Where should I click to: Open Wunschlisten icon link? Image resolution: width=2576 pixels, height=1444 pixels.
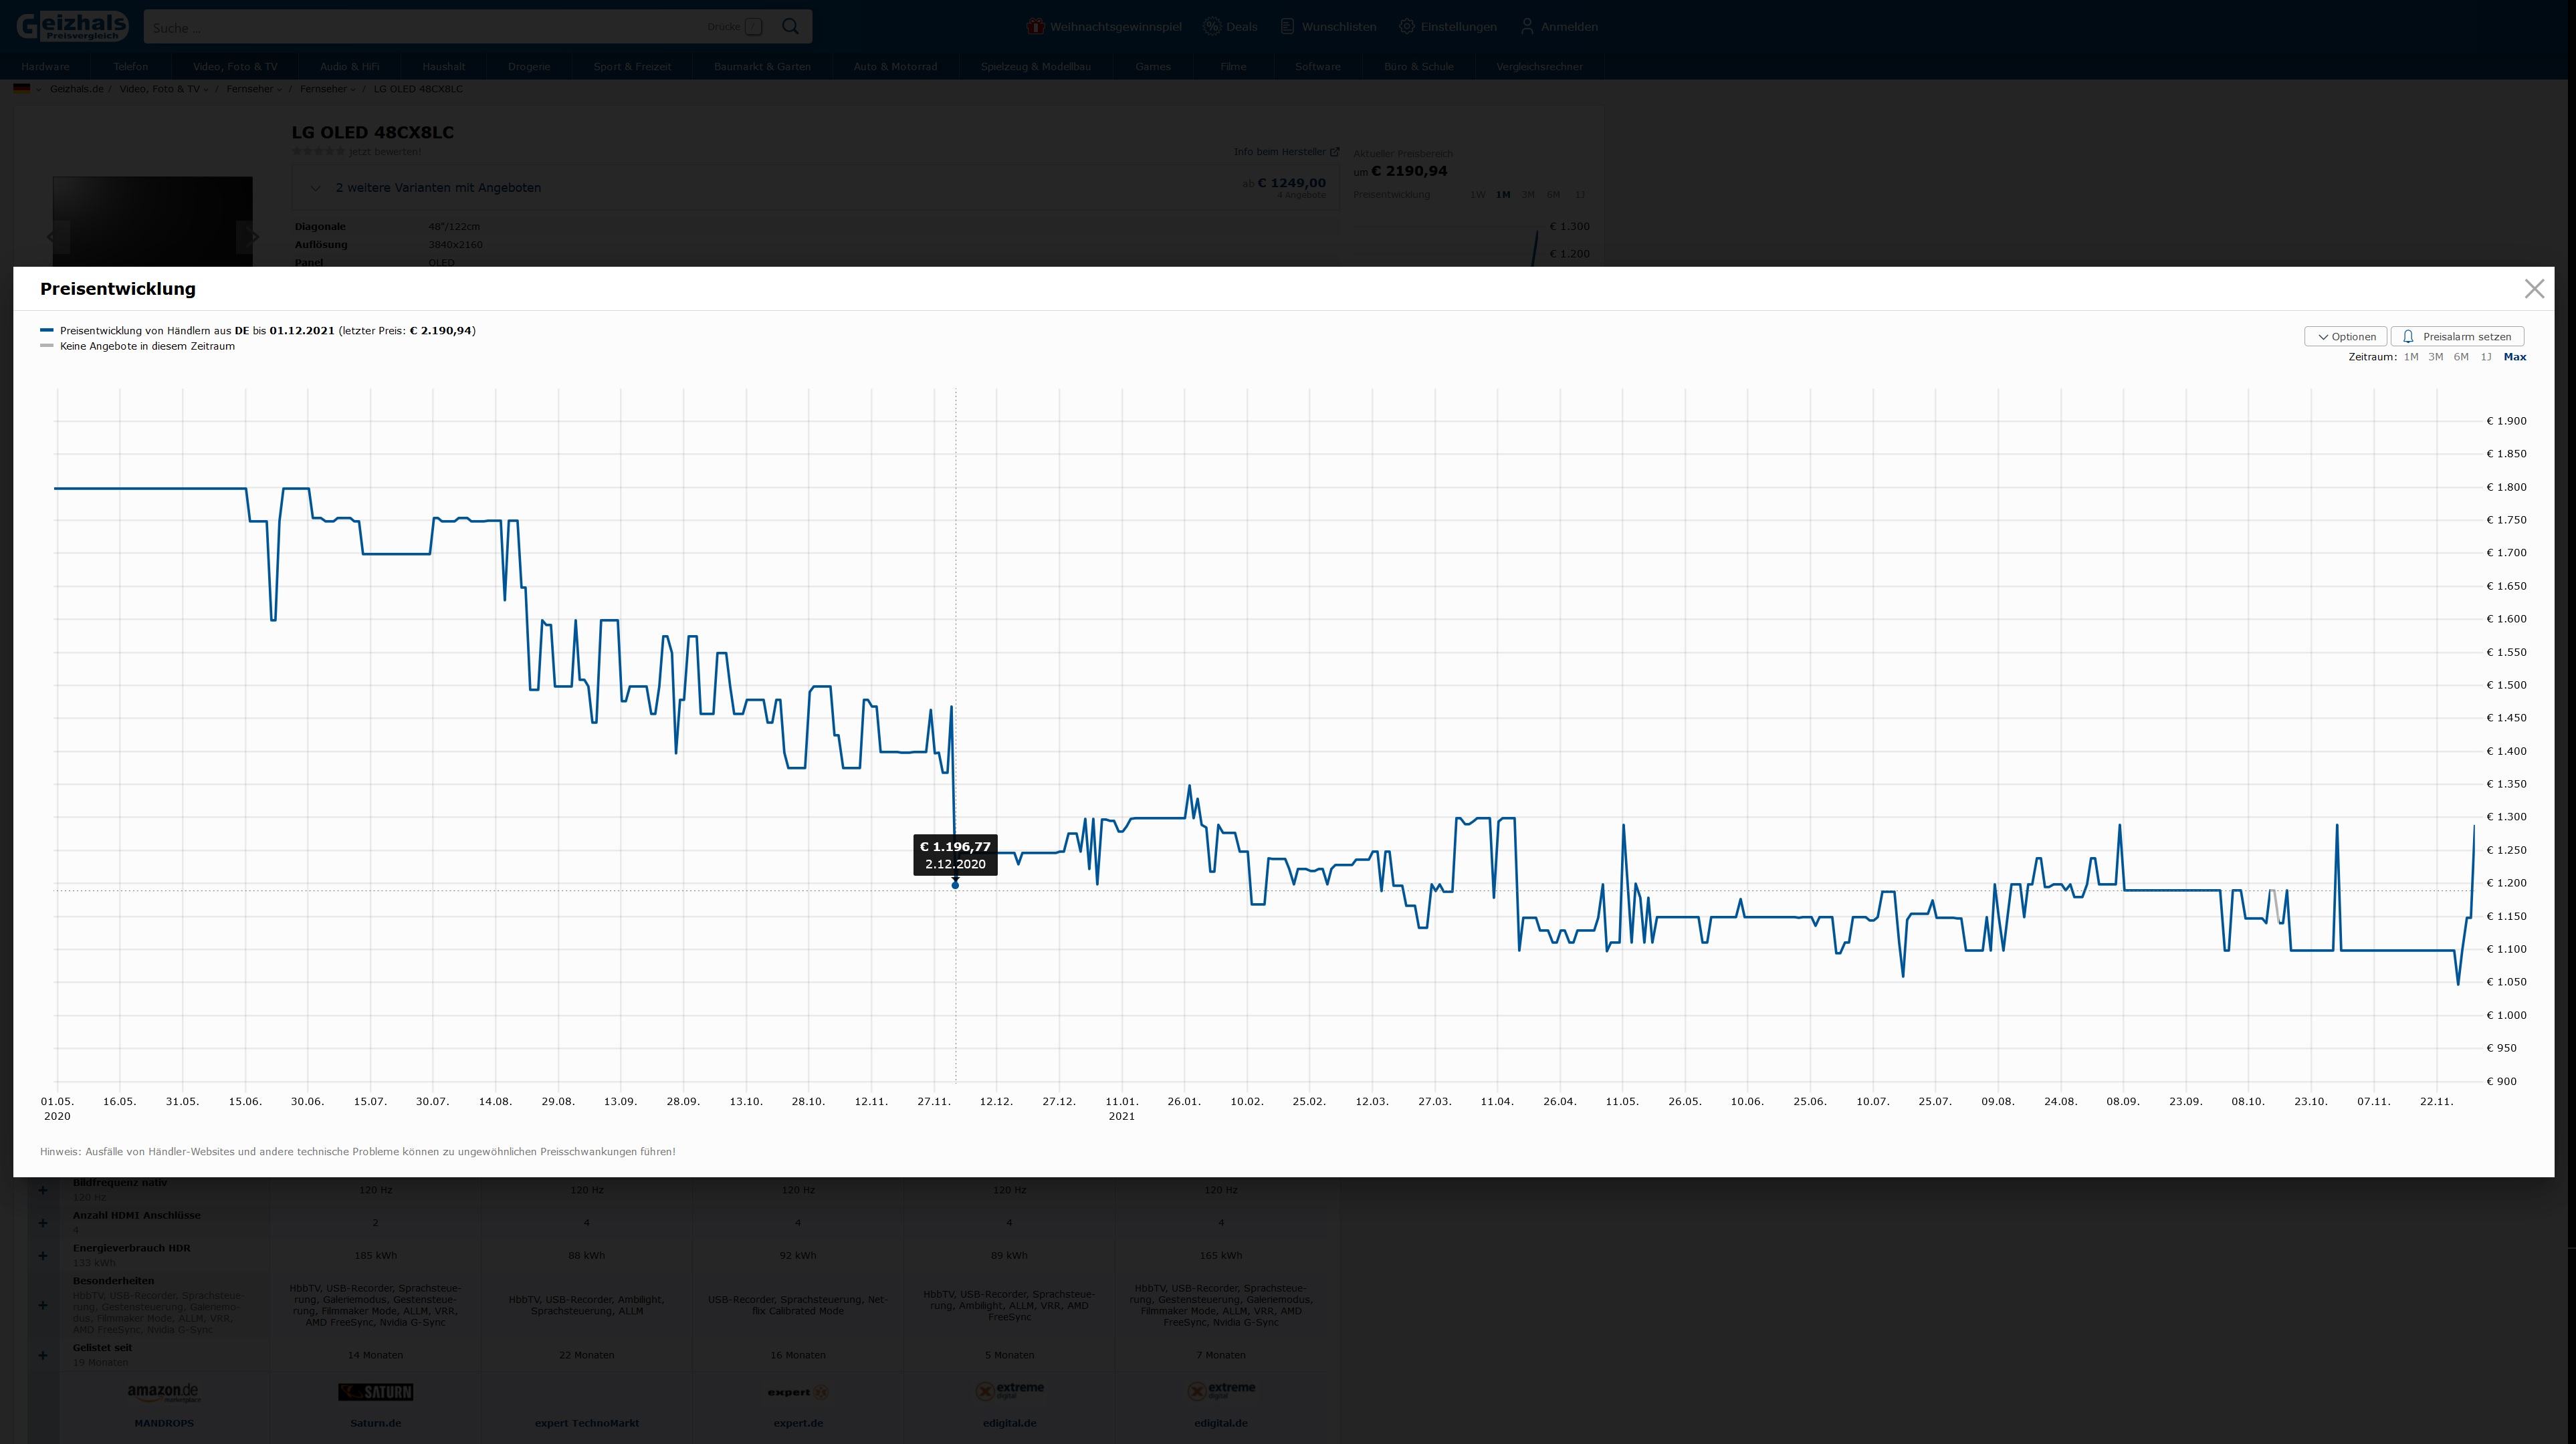click(x=1288, y=27)
